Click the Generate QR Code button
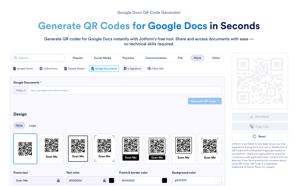 click(205, 101)
